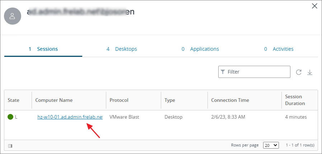Screen dimensions: 322x154
Task: Export the sessions table via download icon
Action: 310,72
